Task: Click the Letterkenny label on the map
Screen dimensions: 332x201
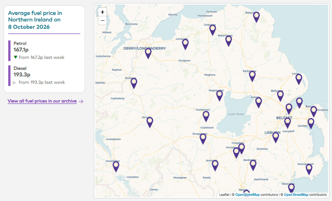Action: [x=103, y=56]
